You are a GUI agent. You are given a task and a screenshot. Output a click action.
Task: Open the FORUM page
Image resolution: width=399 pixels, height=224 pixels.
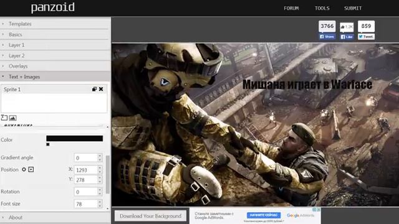291,8
